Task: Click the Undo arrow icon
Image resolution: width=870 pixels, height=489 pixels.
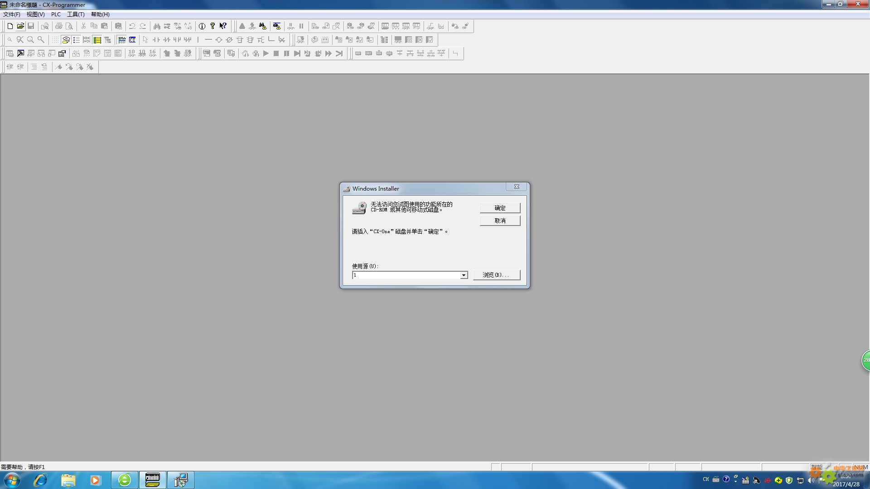Action: (132, 26)
